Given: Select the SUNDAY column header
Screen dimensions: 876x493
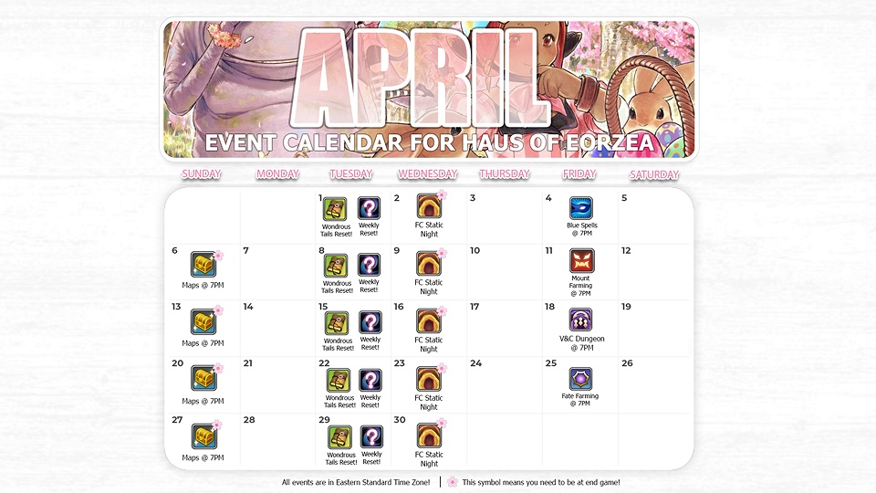Looking at the screenshot, I should [201, 173].
